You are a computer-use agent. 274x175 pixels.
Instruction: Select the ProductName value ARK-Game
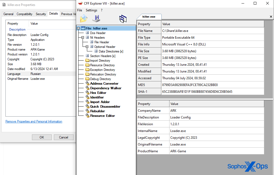217,151
